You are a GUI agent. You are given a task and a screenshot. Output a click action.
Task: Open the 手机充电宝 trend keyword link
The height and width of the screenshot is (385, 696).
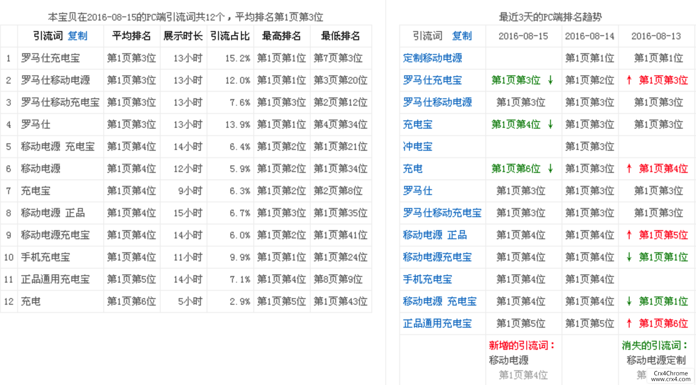[427, 279]
